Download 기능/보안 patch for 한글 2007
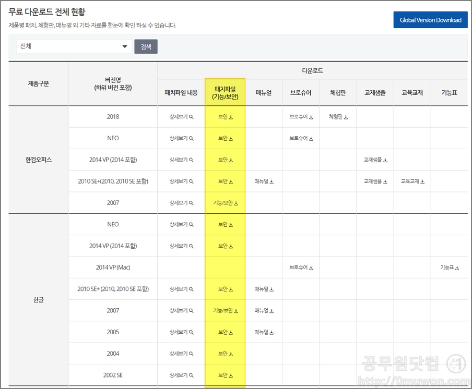472x389 pixels. click(x=226, y=311)
